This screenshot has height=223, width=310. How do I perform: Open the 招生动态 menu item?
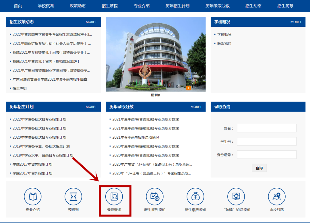pos(253,6)
